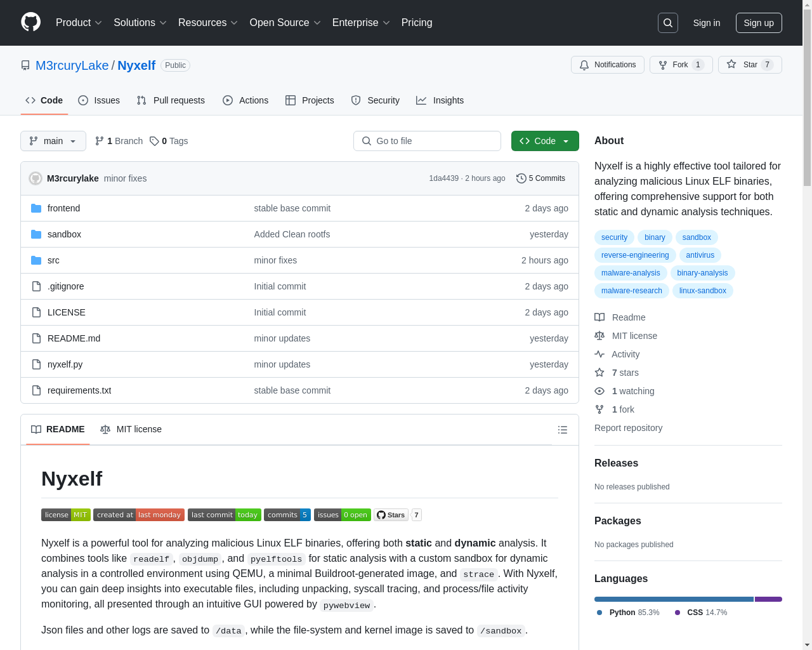Screen dimensions: 812x650
Task: Open the Readme link in About
Action: [x=620, y=317]
